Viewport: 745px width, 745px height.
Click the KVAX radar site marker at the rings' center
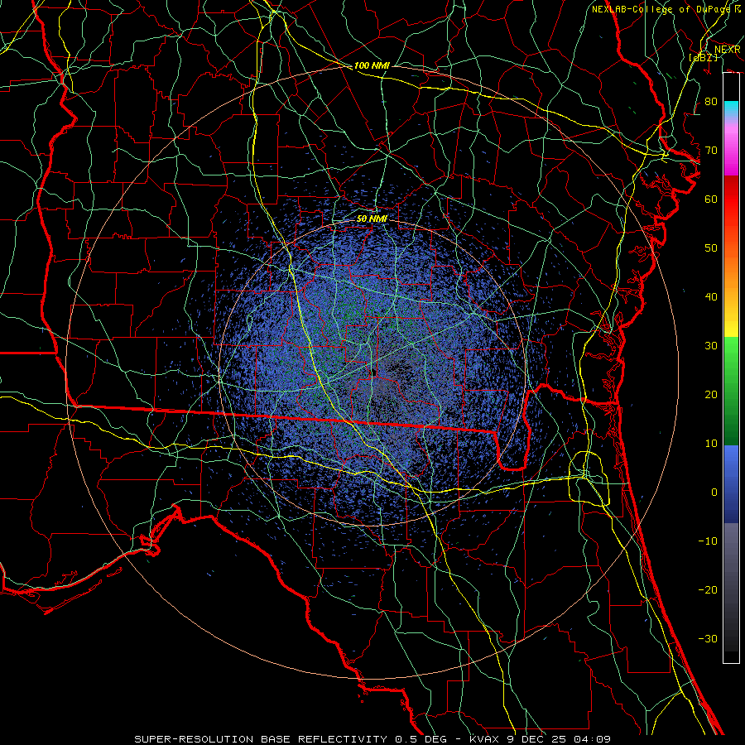(x=373, y=372)
